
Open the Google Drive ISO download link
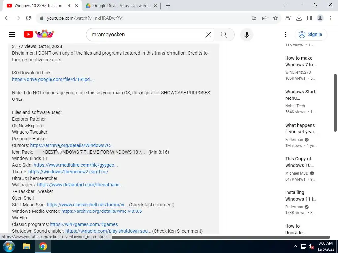pos(52,79)
